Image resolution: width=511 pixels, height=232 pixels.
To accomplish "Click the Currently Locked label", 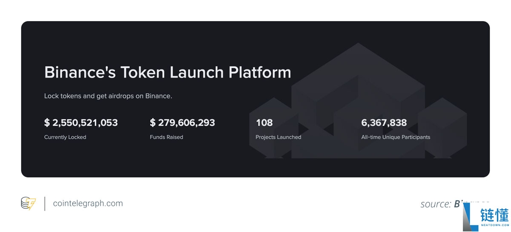I will pos(65,137).
